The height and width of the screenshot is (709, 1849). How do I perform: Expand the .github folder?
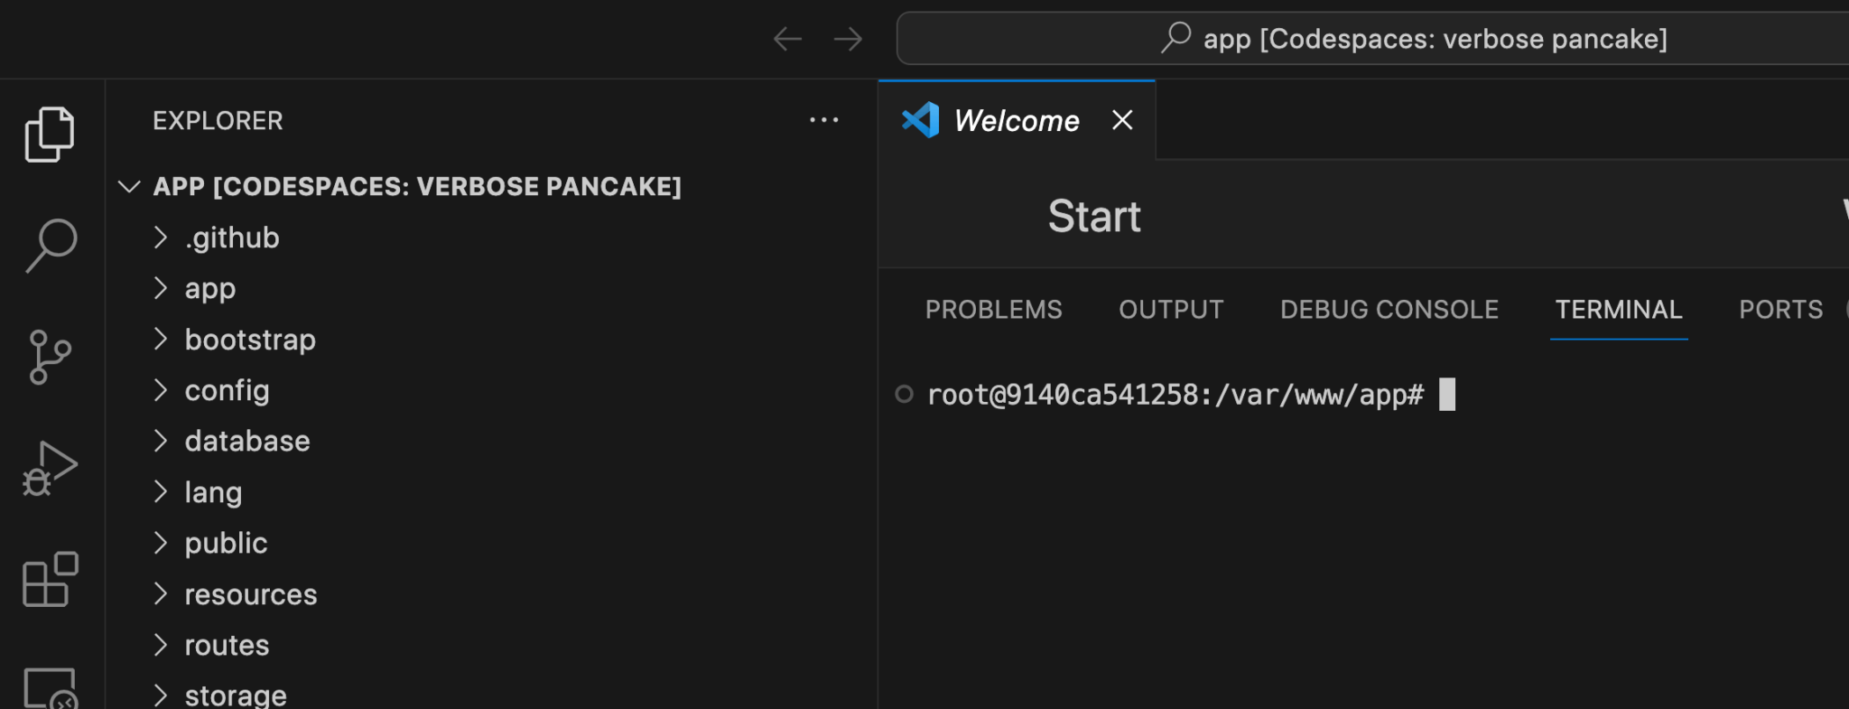[231, 237]
